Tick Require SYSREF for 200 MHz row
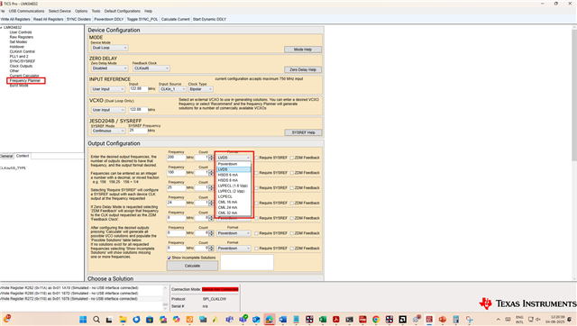 pyautogui.click(x=257, y=158)
